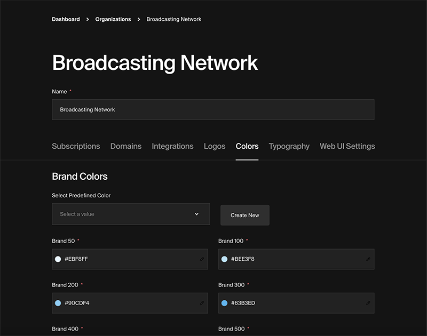Open the Select Predefined Color dropdown

tap(130, 214)
